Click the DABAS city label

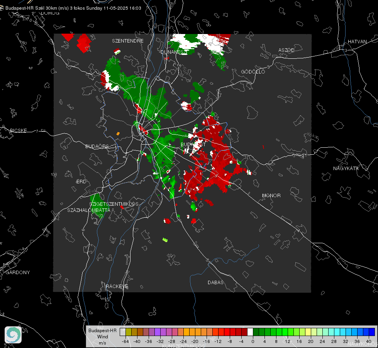coord(215,282)
